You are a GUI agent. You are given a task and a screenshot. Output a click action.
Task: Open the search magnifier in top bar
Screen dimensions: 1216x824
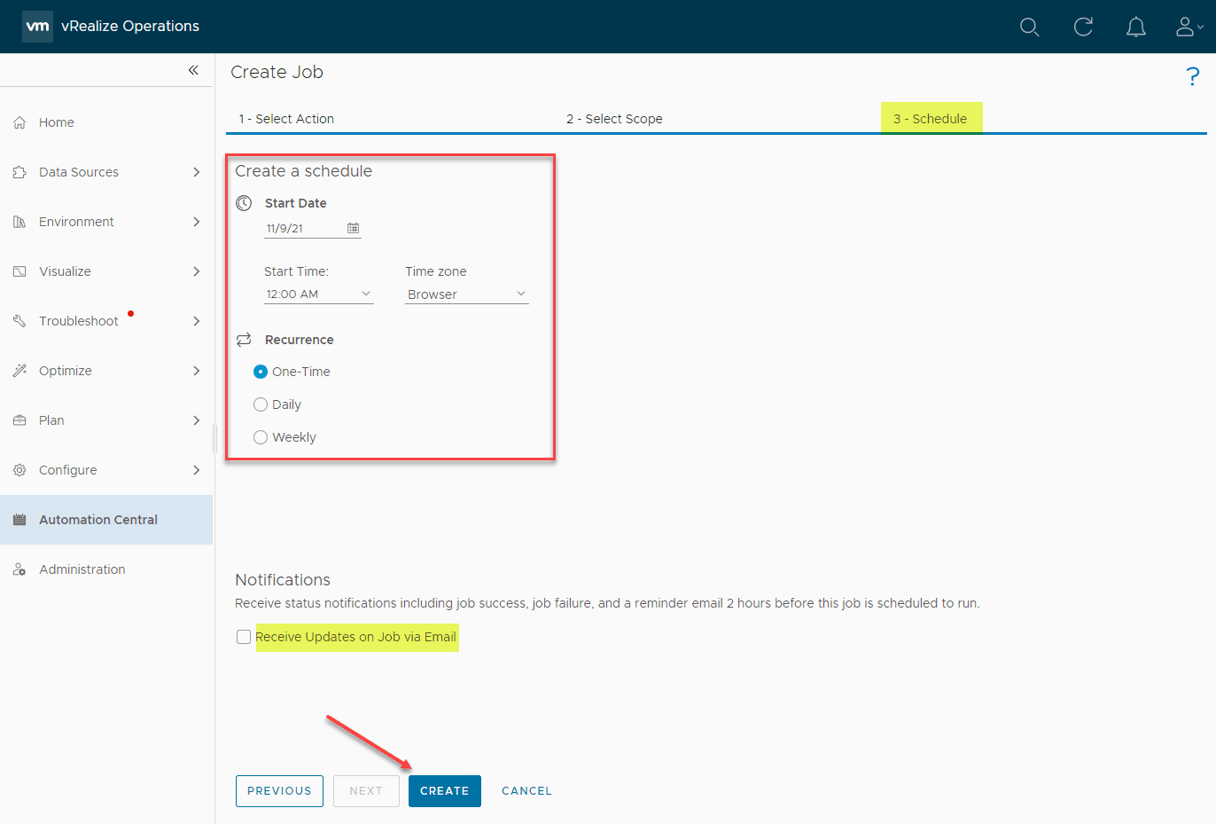tap(1029, 27)
